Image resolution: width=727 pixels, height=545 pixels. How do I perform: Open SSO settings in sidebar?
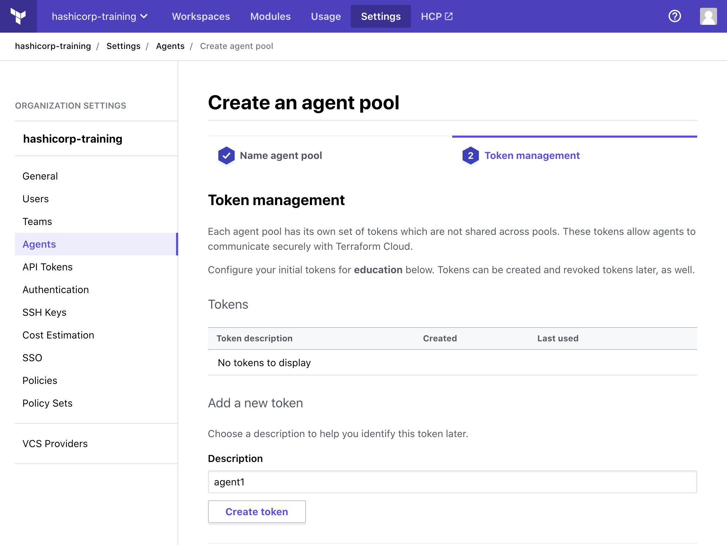[x=96, y=358]
